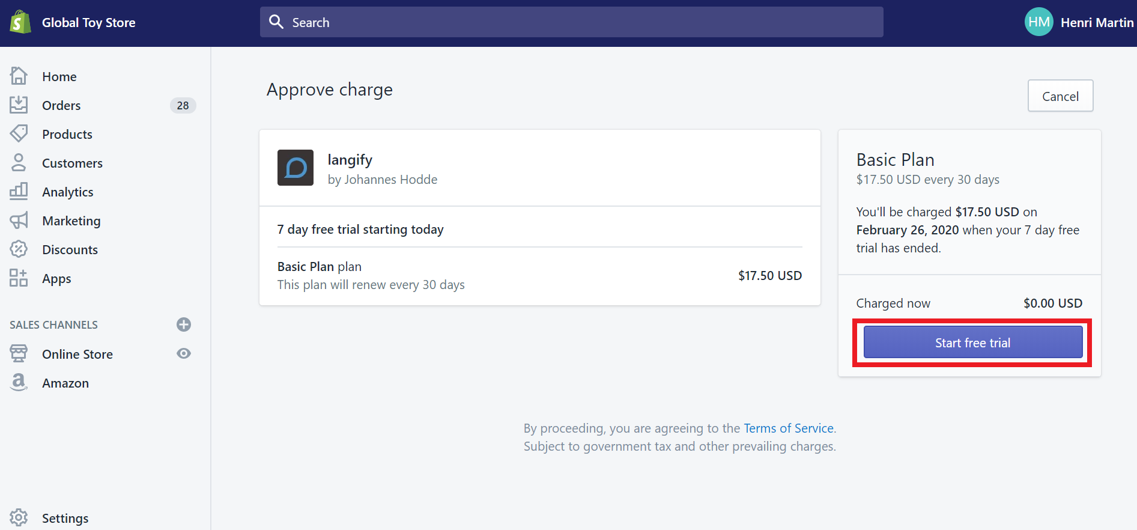The width and height of the screenshot is (1137, 530).
Task: Open the Analytics menu item
Action: coord(68,192)
